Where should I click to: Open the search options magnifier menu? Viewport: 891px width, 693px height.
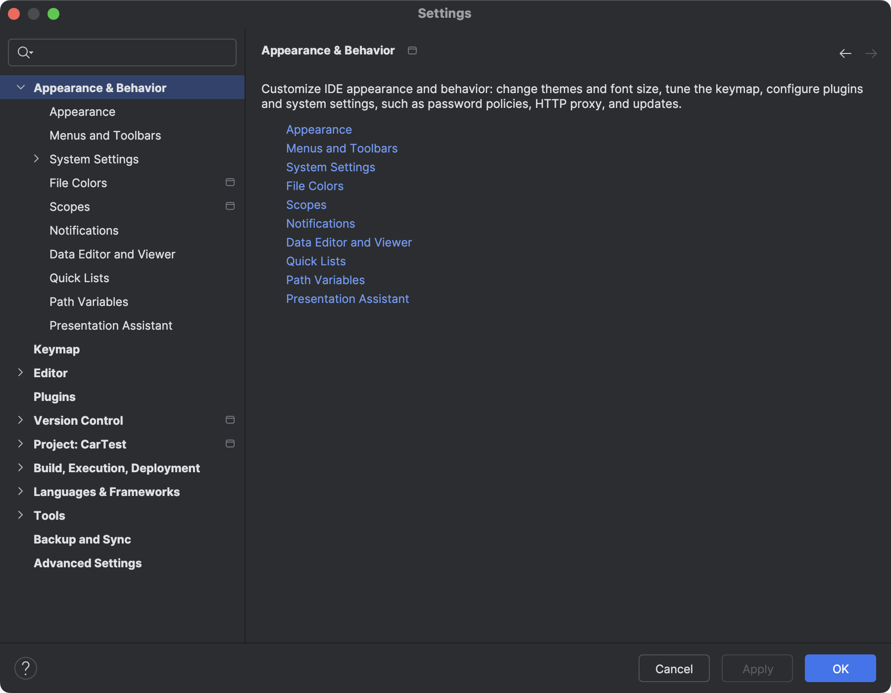[25, 52]
